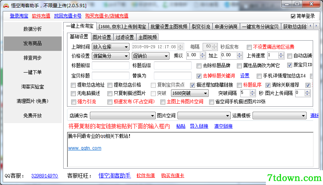Click the 粘贴 link
This screenshot has height=185, width=323.
pyautogui.click(x=181, y=126)
